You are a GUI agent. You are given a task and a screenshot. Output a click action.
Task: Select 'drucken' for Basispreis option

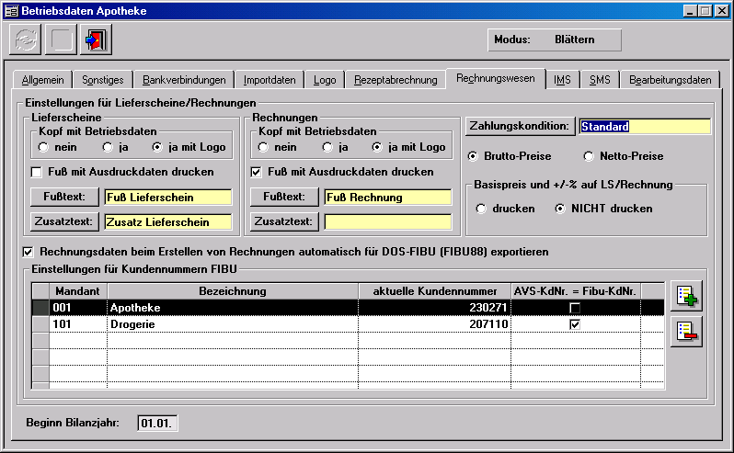click(480, 209)
